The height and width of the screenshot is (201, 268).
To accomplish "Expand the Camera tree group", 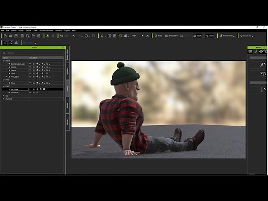I will (3, 99).
